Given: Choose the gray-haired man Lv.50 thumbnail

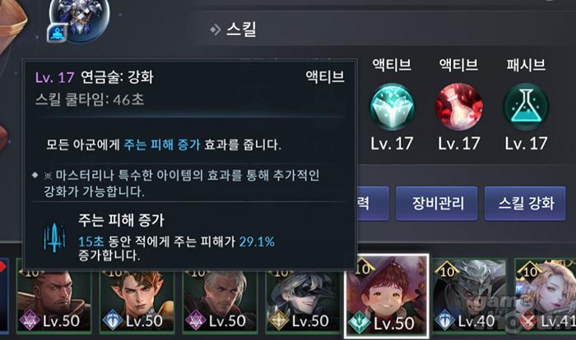Looking at the screenshot, I should click(220, 301).
